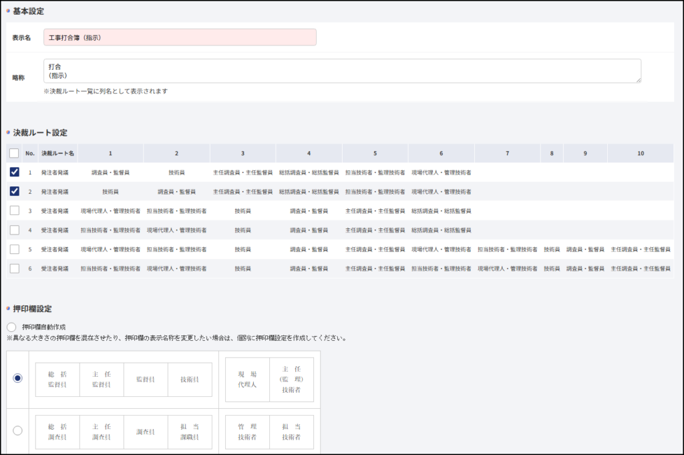Click column header 5

click(375, 153)
